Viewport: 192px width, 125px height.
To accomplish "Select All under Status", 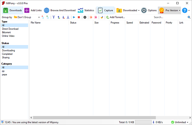I will tap(14, 47).
